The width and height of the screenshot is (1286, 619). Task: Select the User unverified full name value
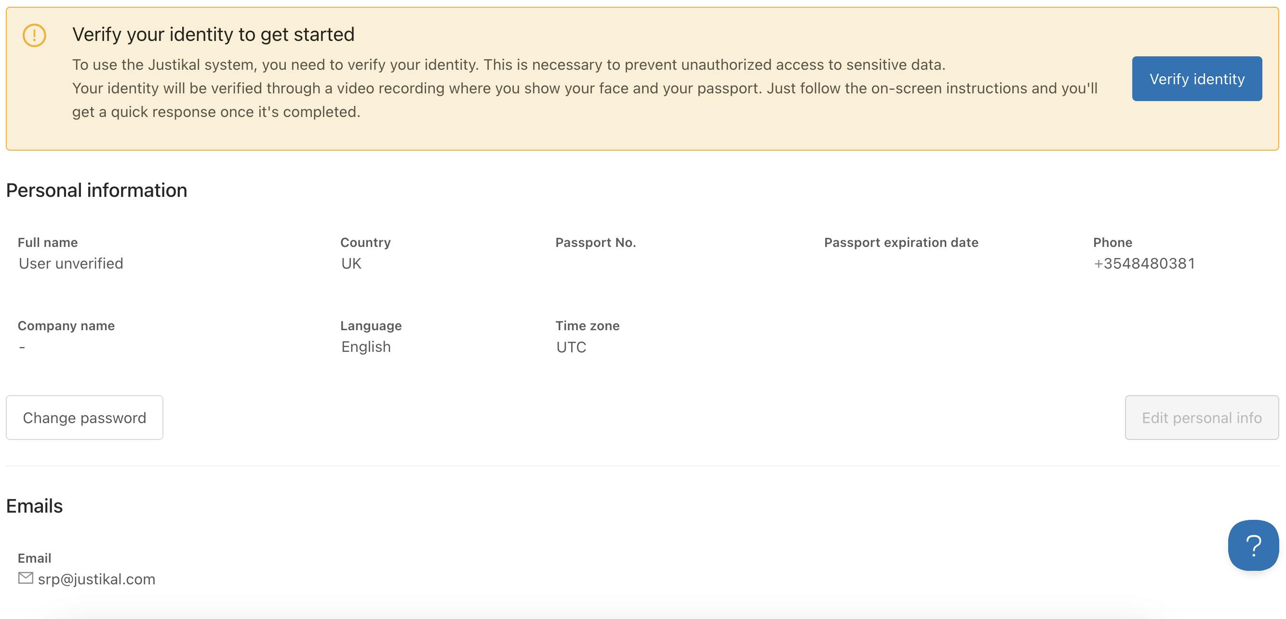[71, 263]
